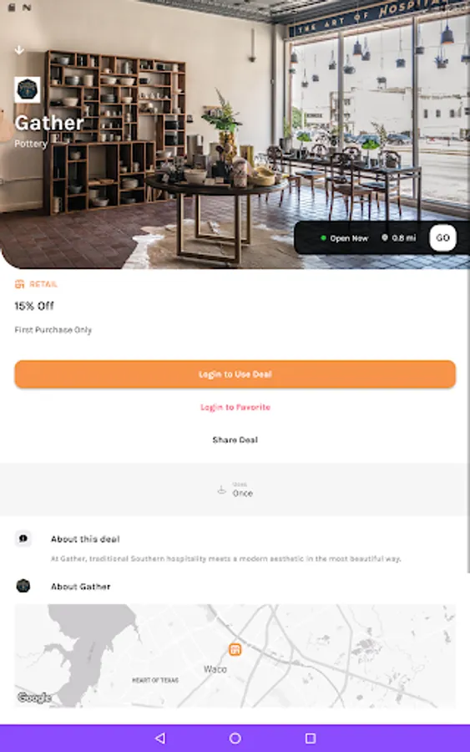Image resolution: width=470 pixels, height=752 pixels.
Task: Open the Google logo on the map
Action: coord(34,698)
